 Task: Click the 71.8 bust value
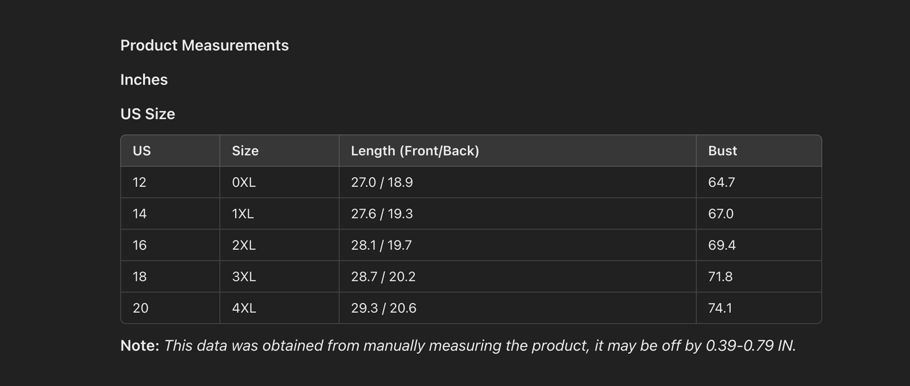(x=720, y=276)
